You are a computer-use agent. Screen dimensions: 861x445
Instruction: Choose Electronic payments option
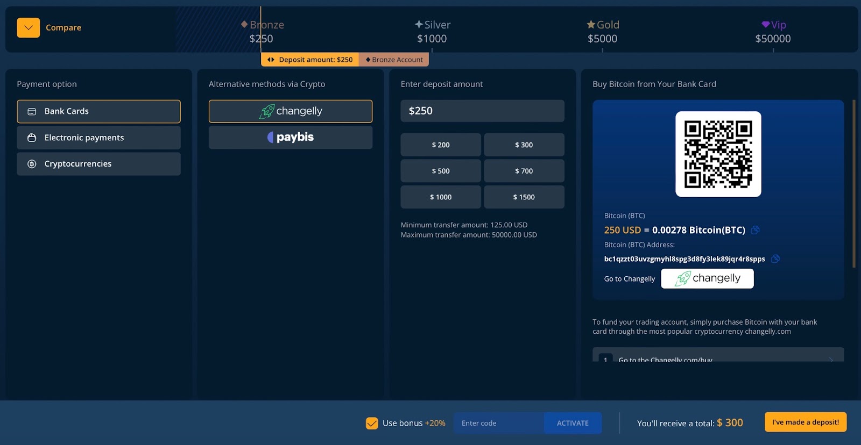click(98, 138)
